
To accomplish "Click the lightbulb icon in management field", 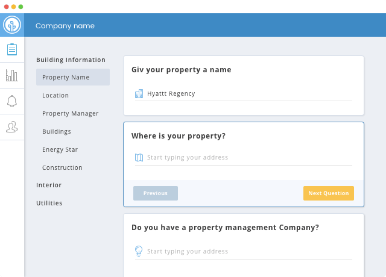I will coord(139,251).
